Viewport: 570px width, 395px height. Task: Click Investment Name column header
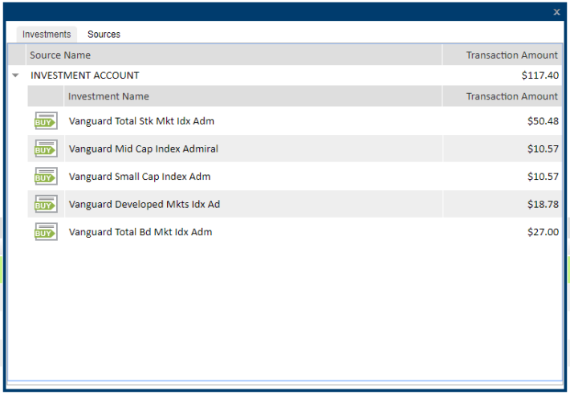pos(253,96)
